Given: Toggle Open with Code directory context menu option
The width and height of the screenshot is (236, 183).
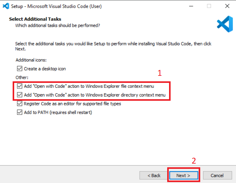Looking at the screenshot, I should 19,95.
